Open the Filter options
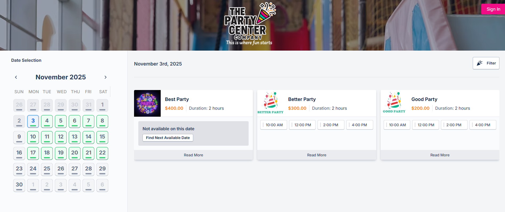 486,63
